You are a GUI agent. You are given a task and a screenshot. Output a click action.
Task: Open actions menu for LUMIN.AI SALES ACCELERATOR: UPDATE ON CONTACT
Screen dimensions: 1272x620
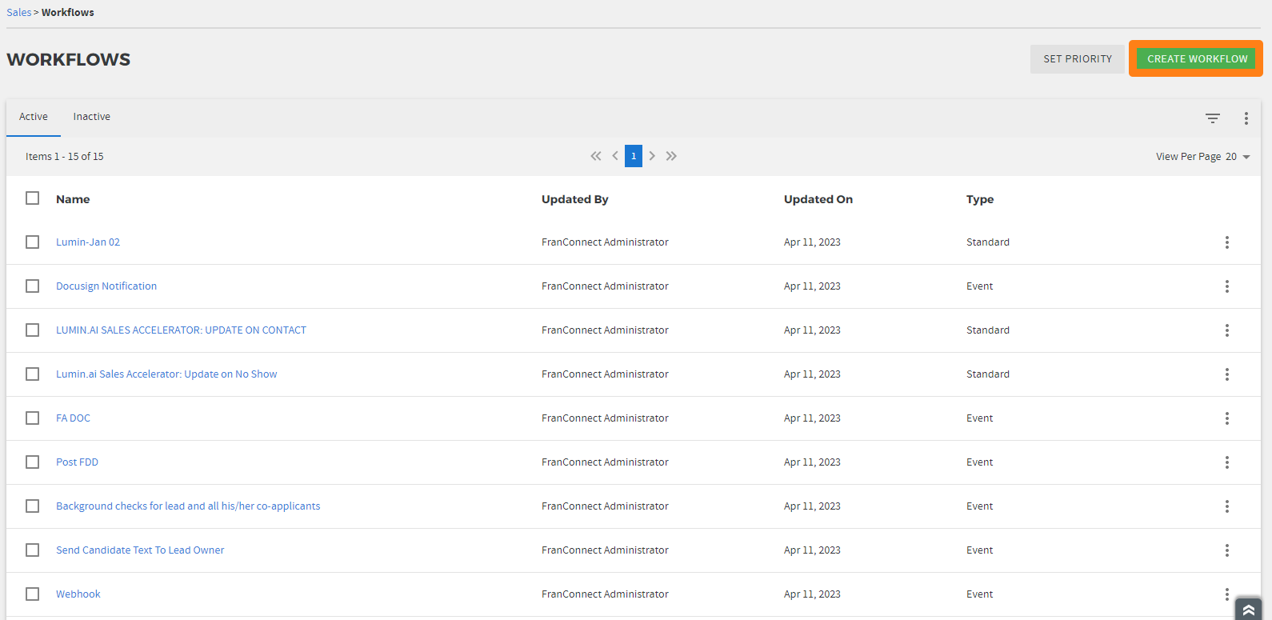(x=1226, y=330)
